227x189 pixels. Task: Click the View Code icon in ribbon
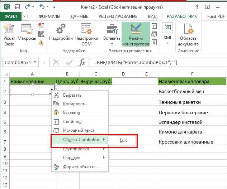154,34
